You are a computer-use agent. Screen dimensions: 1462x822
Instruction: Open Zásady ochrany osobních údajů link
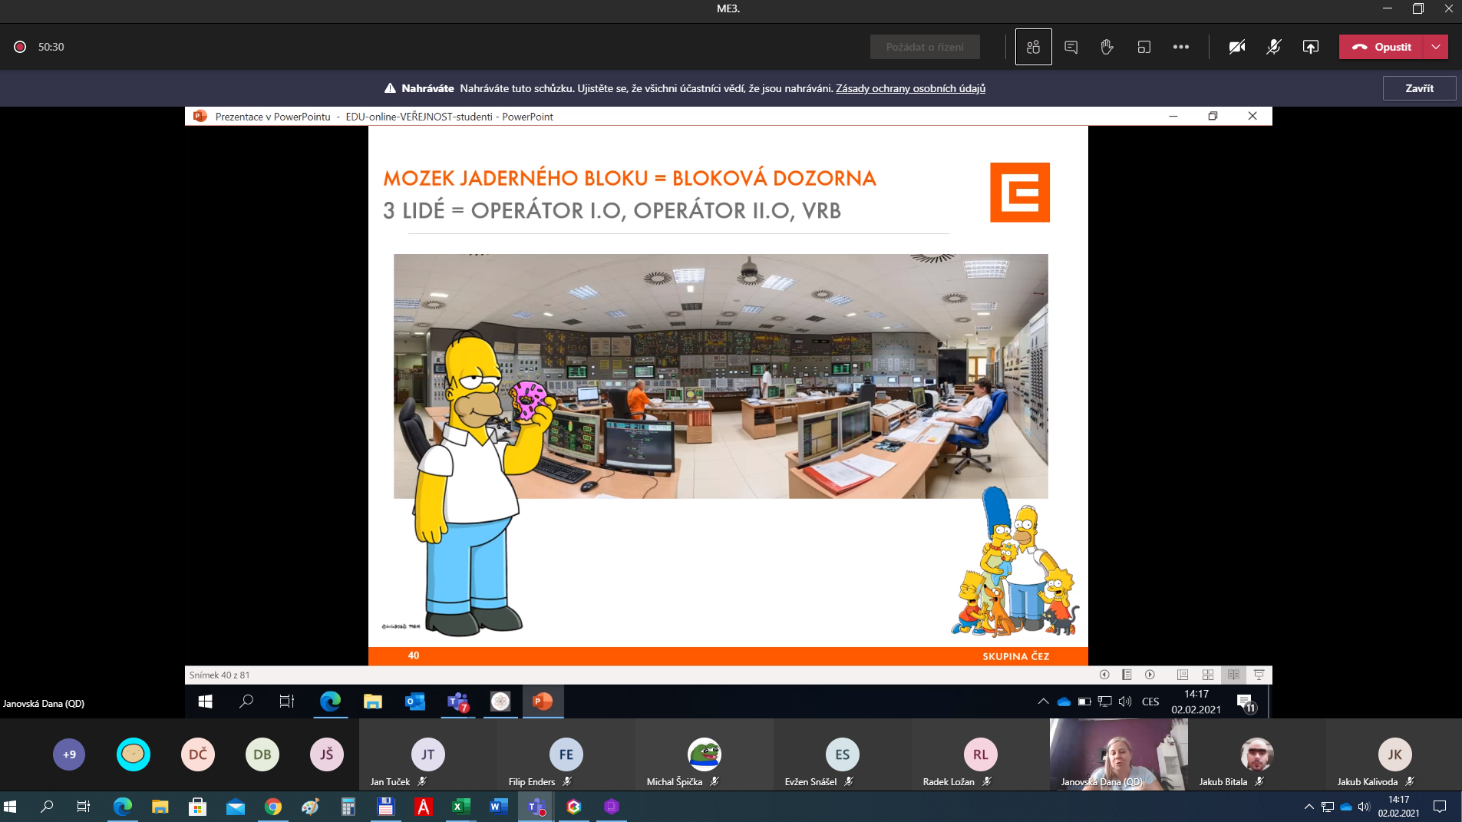pos(910,88)
